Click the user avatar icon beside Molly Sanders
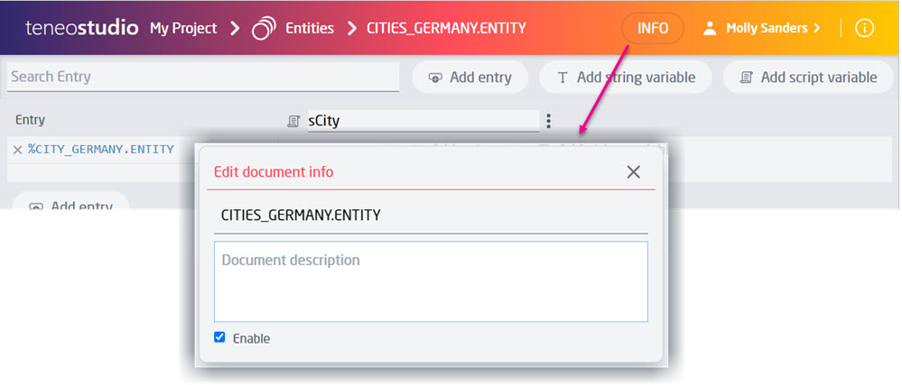The height and width of the screenshot is (385, 902). click(710, 28)
